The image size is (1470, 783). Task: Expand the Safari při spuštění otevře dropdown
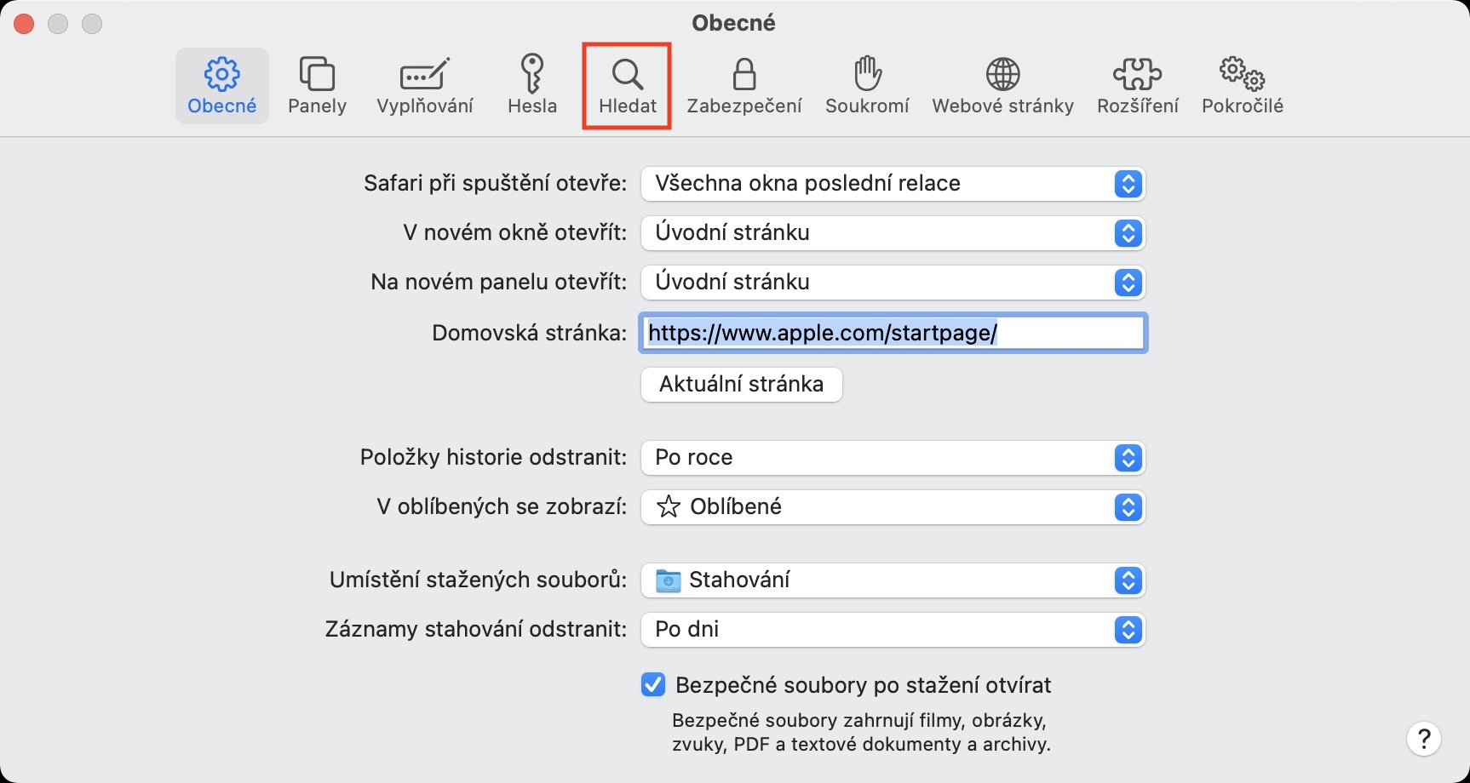893,184
